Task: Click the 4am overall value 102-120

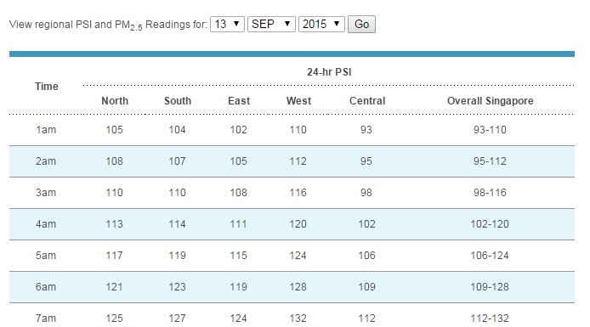Action: [490, 224]
